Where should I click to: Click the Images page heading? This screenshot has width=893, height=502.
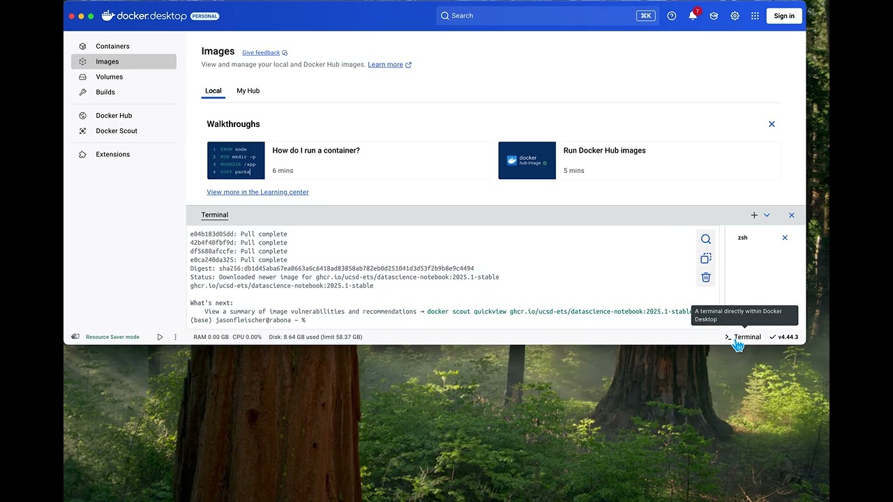tap(218, 51)
